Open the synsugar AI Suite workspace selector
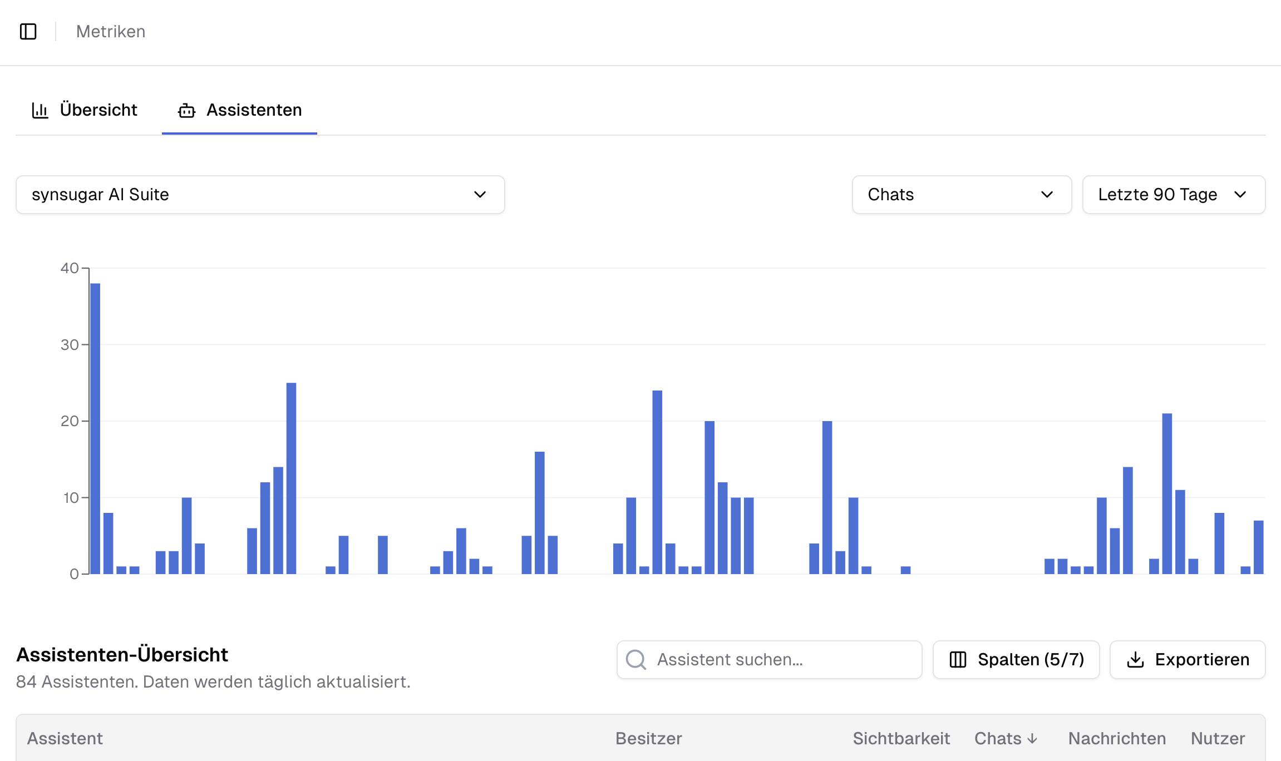The image size is (1281, 761). [x=260, y=195]
